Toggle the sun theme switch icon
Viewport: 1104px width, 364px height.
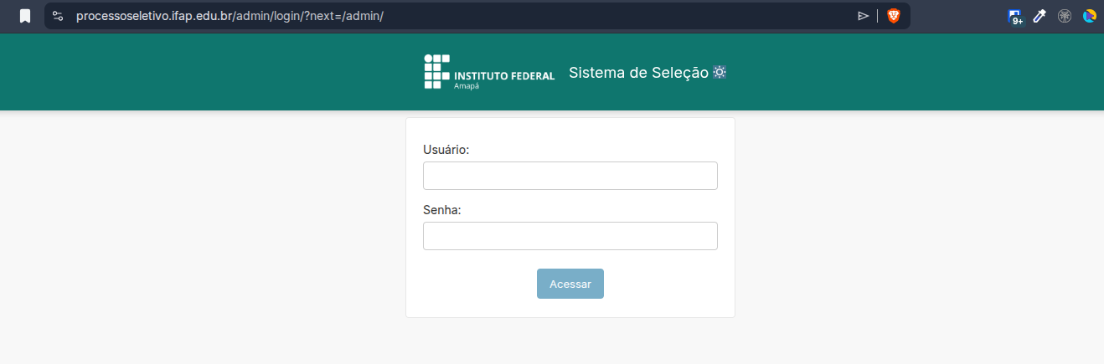(720, 72)
